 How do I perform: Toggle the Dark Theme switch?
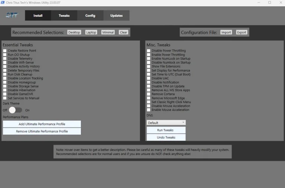coord(16,110)
